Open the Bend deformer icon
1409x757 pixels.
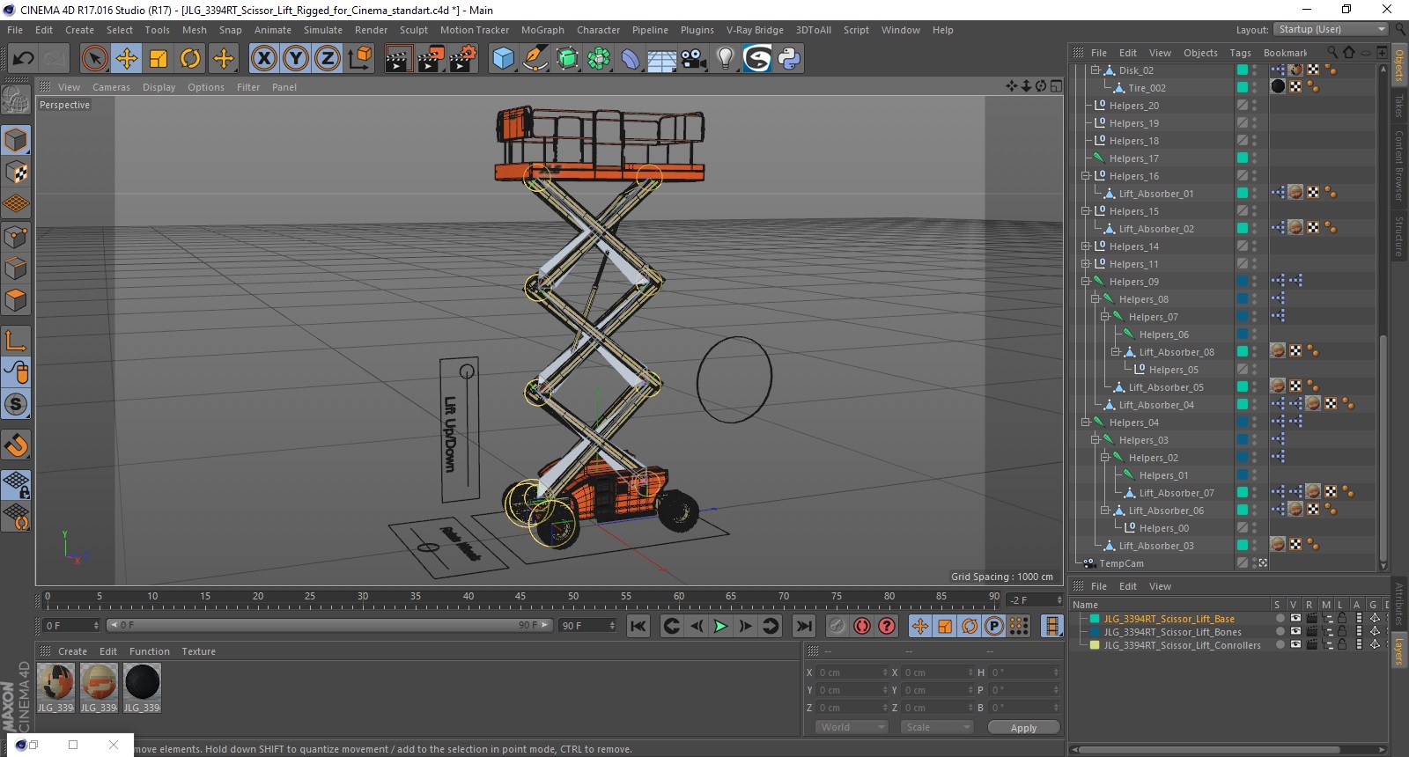(631, 59)
